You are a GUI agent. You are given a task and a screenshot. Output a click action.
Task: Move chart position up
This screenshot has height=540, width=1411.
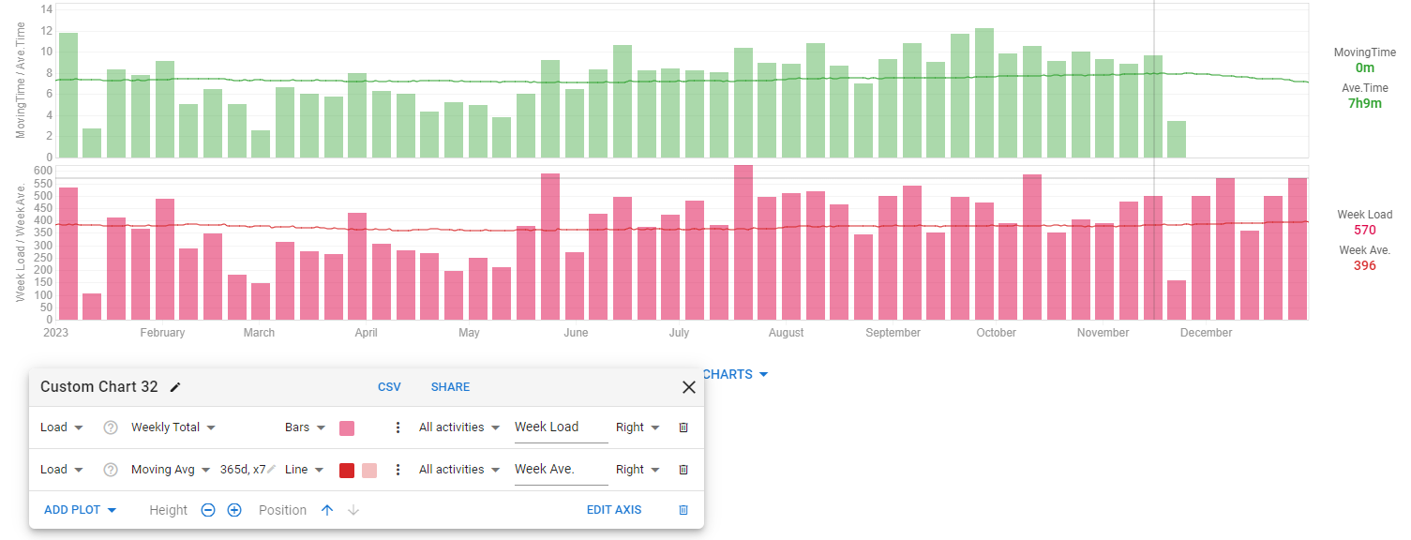pyautogui.click(x=327, y=510)
